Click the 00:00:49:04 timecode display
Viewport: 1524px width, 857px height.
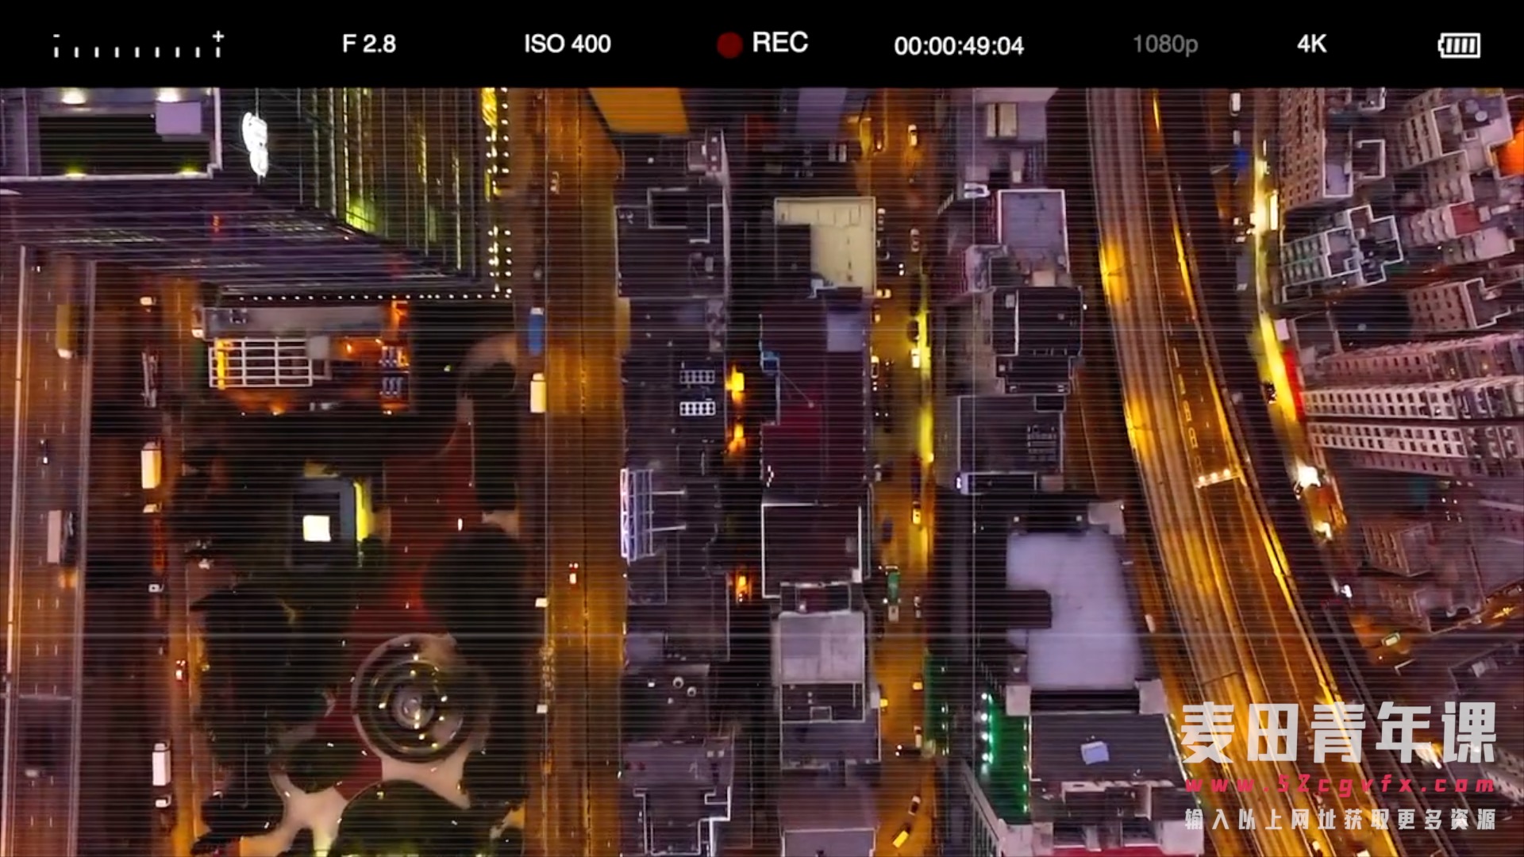click(x=958, y=46)
